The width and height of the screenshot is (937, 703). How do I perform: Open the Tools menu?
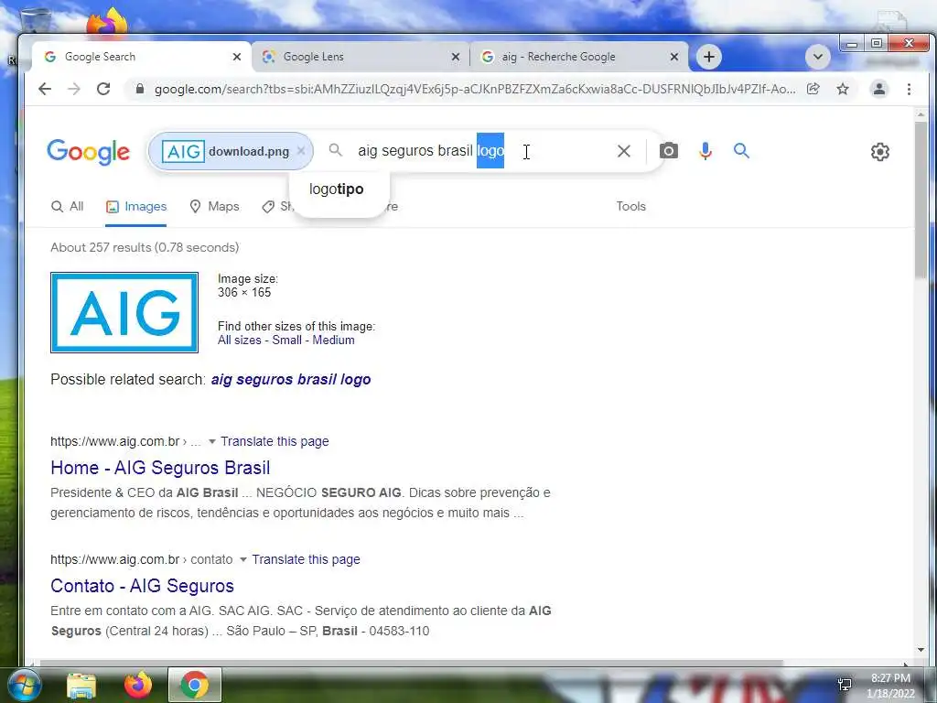click(631, 206)
